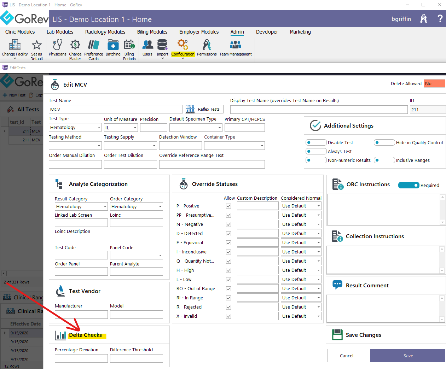446x369 pixels.
Task: Open the Clinic Modules tab
Action: 20,32
